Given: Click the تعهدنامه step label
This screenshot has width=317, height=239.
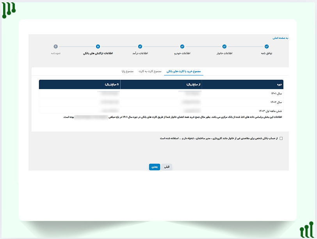Looking at the screenshot, I should tap(55, 53).
